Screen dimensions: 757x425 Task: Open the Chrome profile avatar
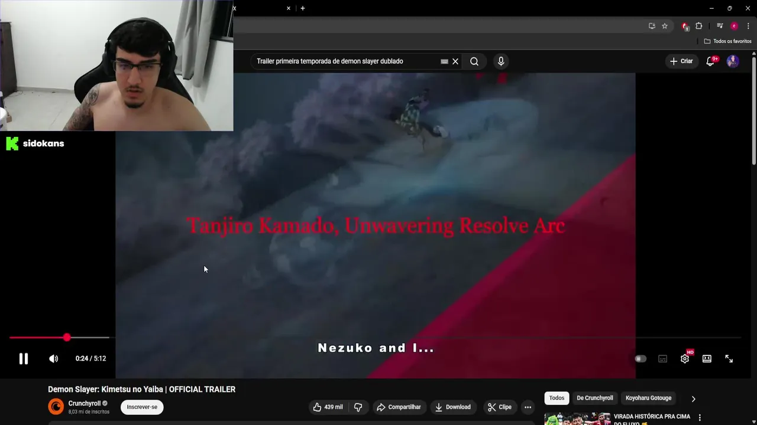point(734,26)
